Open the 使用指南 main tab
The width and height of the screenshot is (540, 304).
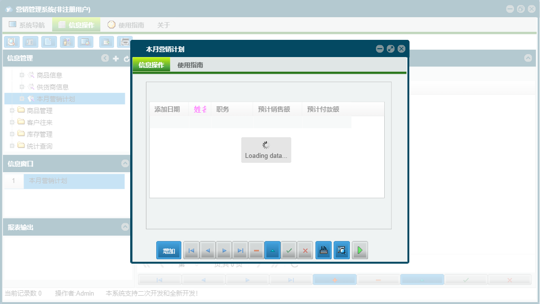(x=126, y=25)
